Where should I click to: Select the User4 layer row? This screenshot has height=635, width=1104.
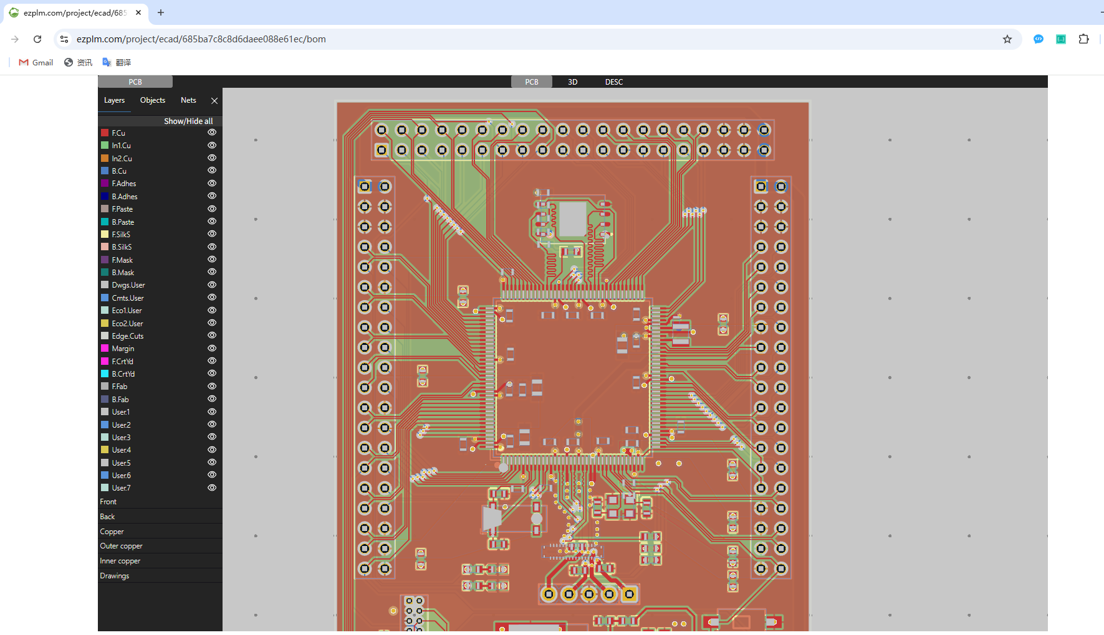[160, 449]
